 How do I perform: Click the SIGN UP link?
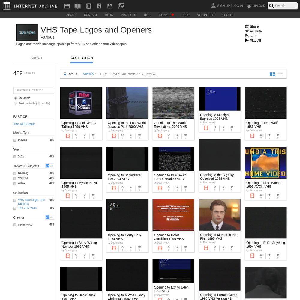pos(223,6)
